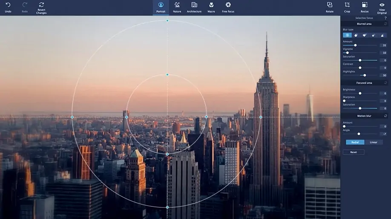
Task: Click the inner circle's bottom handle
Action: (167, 154)
